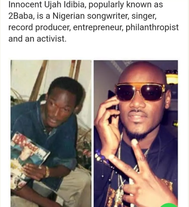Tap the green floating button at bottom
Viewport: 189px width, 207px height.
tap(169, 205)
